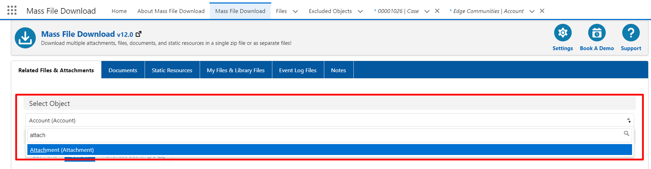This screenshot has width=651, height=169.
Task: Click the Mass File Download logo icon
Action: [25, 38]
